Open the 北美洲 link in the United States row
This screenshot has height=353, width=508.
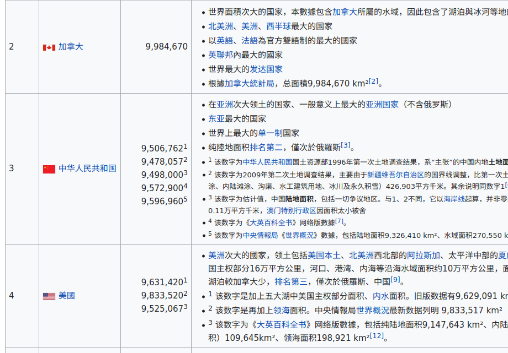(x=361, y=256)
